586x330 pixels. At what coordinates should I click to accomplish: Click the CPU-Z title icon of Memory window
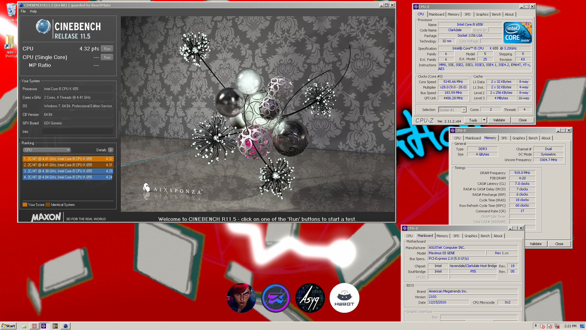pos(453,130)
